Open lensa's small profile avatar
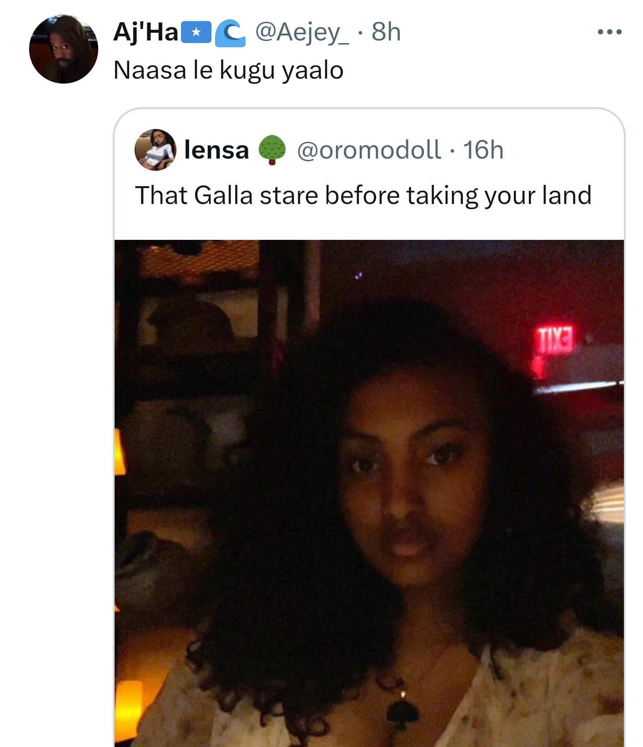 tap(156, 149)
